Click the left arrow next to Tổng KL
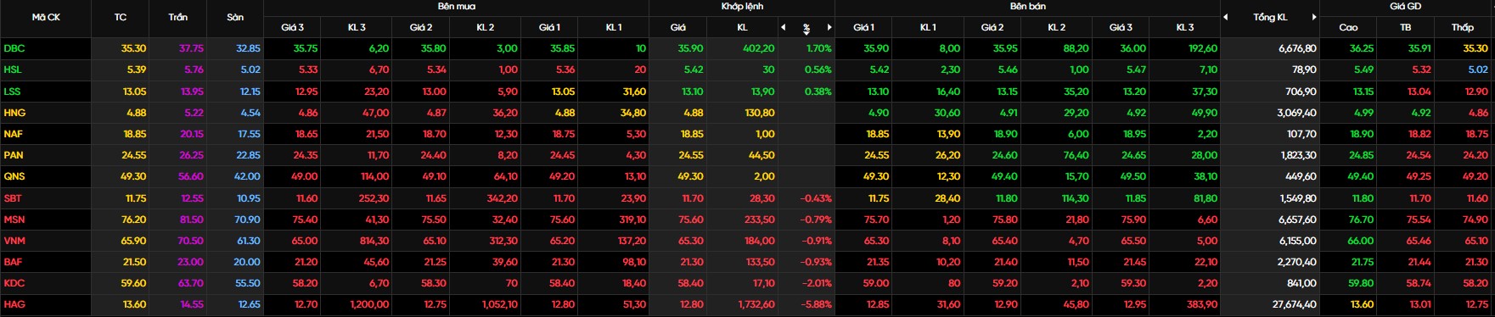Screen dimensions: 1495x317 click(x=1226, y=17)
